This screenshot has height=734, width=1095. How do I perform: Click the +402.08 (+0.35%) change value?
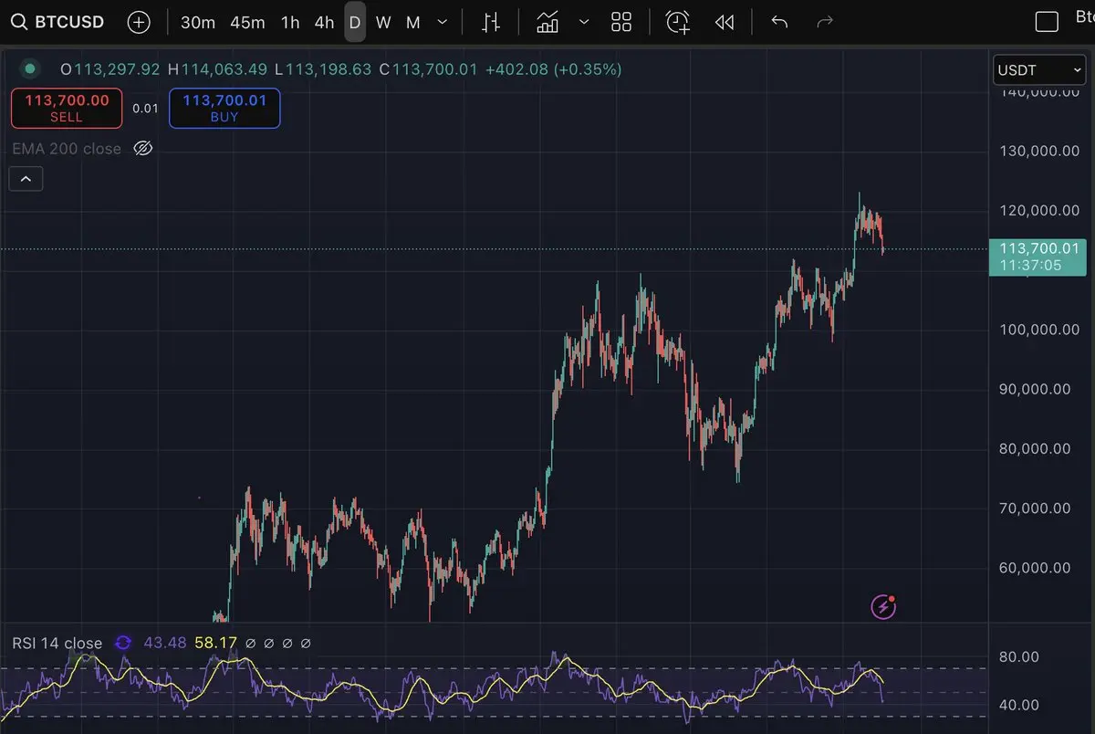(x=553, y=68)
